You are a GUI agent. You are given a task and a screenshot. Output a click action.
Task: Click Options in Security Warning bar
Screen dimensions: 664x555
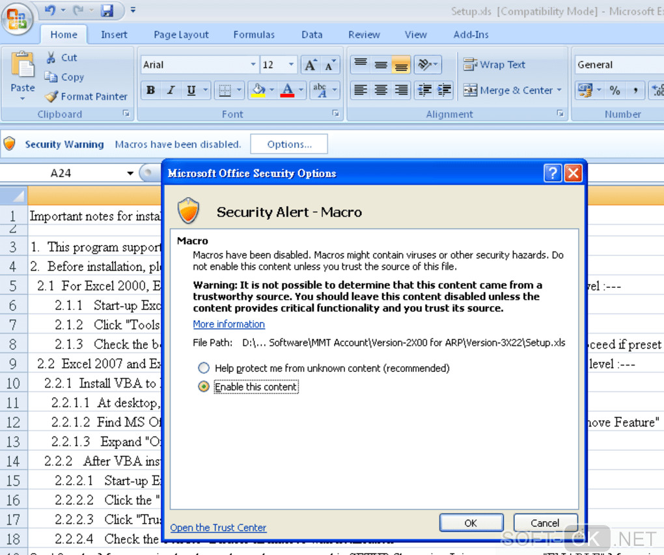[289, 144]
